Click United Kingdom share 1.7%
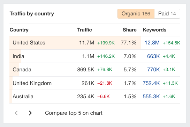Screen dimensions: 190x127 (x=130, y=83)
